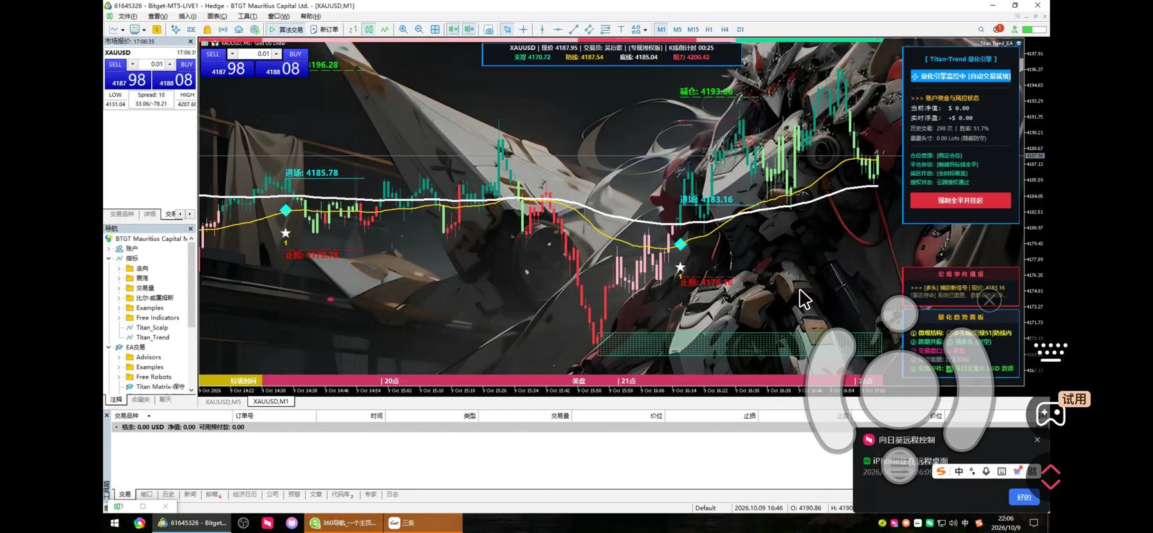
Task: Zoom out on the chart
Action: click(419, 30)
